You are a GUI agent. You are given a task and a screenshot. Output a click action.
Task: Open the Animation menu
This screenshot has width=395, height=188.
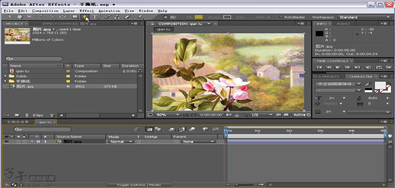click(x=109, y=11)
